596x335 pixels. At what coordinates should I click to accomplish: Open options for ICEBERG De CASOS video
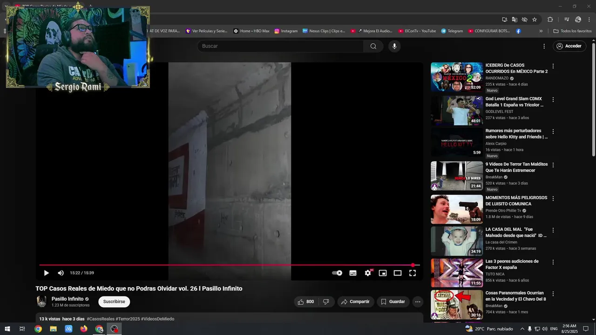553,66
